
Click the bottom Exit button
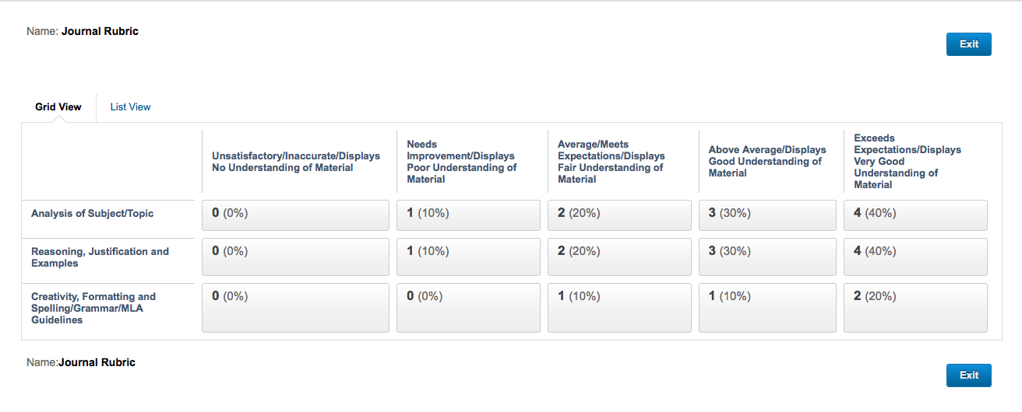coord(969,375)
